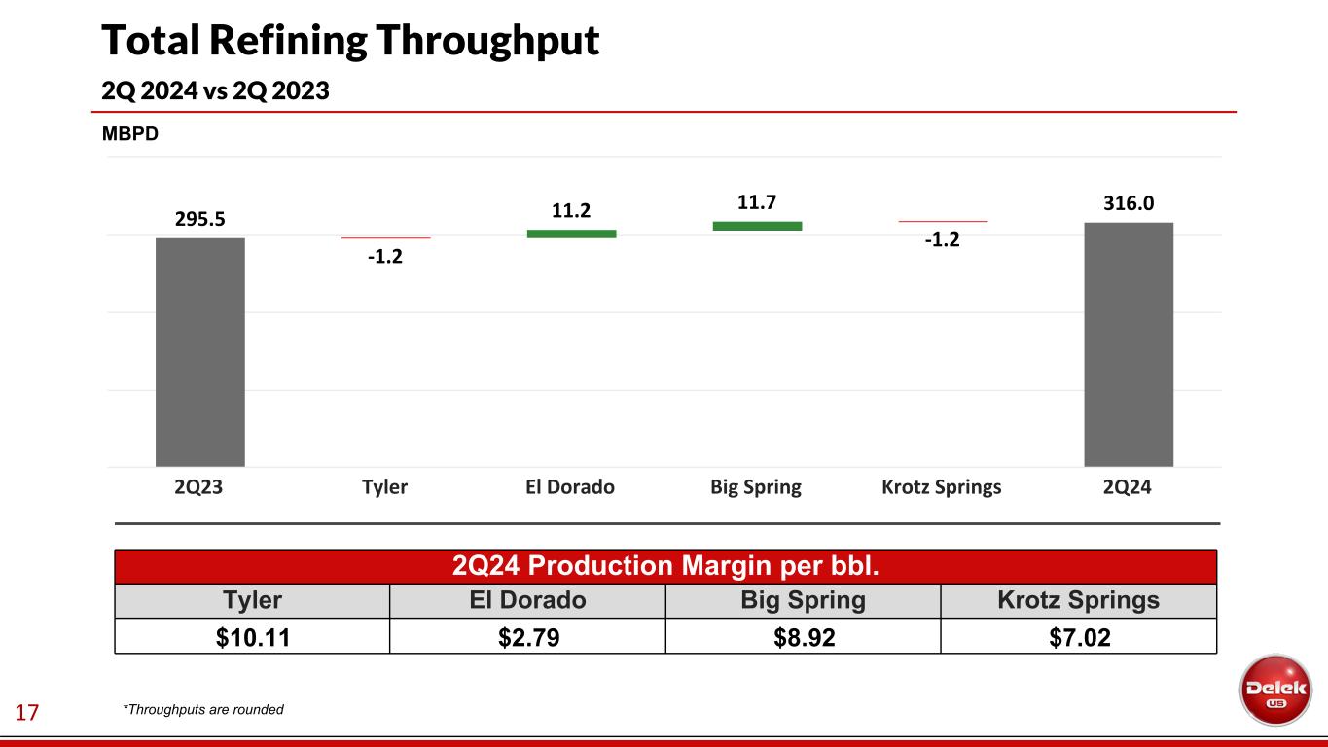Select the gray 2Q24 bar
Screen dimensions: 1328x747
[1129, 344]
